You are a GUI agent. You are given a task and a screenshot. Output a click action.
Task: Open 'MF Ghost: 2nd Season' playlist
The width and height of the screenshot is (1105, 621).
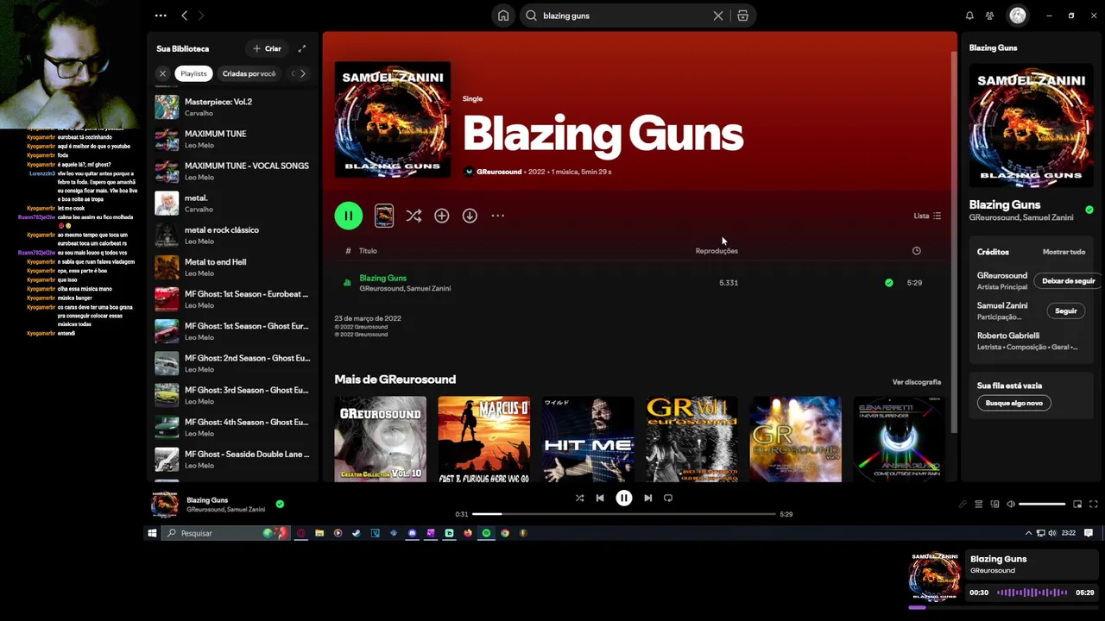tap(233, 363)
